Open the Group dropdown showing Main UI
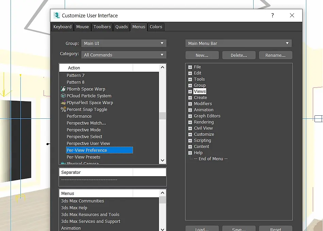The height and width of the screenshot is (231, 323). point(124,43)
